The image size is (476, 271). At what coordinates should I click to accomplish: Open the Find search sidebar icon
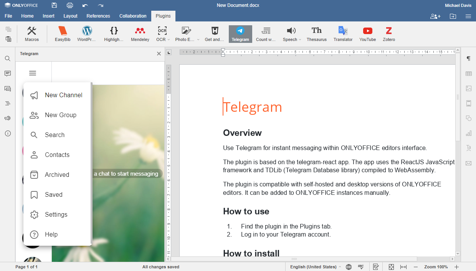(8, 59)
